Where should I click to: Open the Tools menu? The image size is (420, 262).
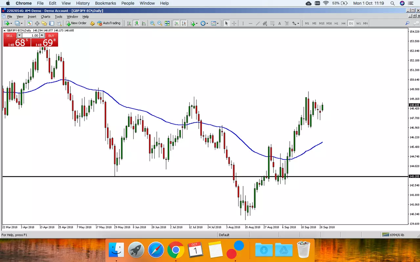click(x=58, y=16)
